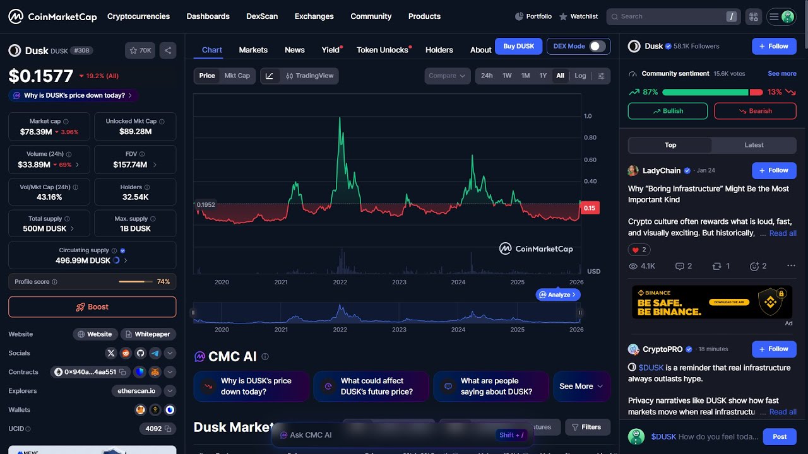
Task: Copy the 0×940a...4aa551 contract address
Action: tap(123, 372)
